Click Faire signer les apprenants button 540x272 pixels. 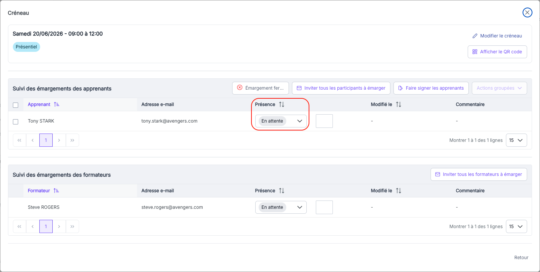coord(431,88)
